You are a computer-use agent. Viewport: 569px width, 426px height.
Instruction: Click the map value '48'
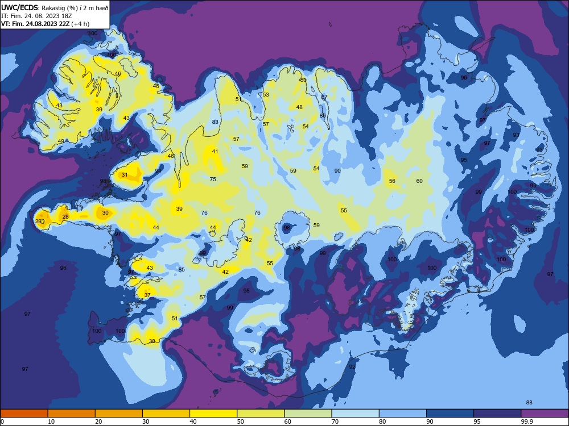pos(299,107)
